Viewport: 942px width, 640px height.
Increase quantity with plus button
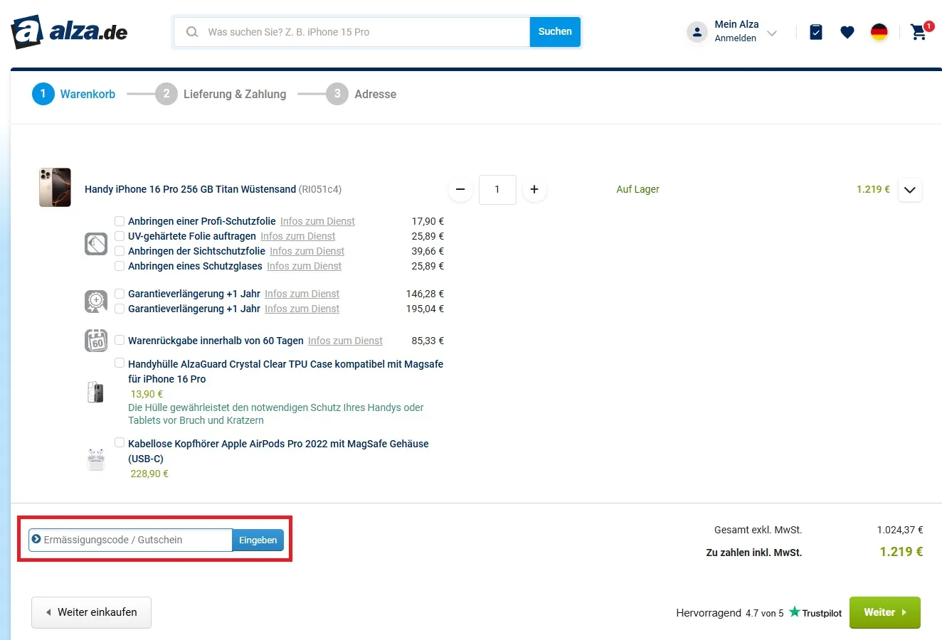(534, 189)
